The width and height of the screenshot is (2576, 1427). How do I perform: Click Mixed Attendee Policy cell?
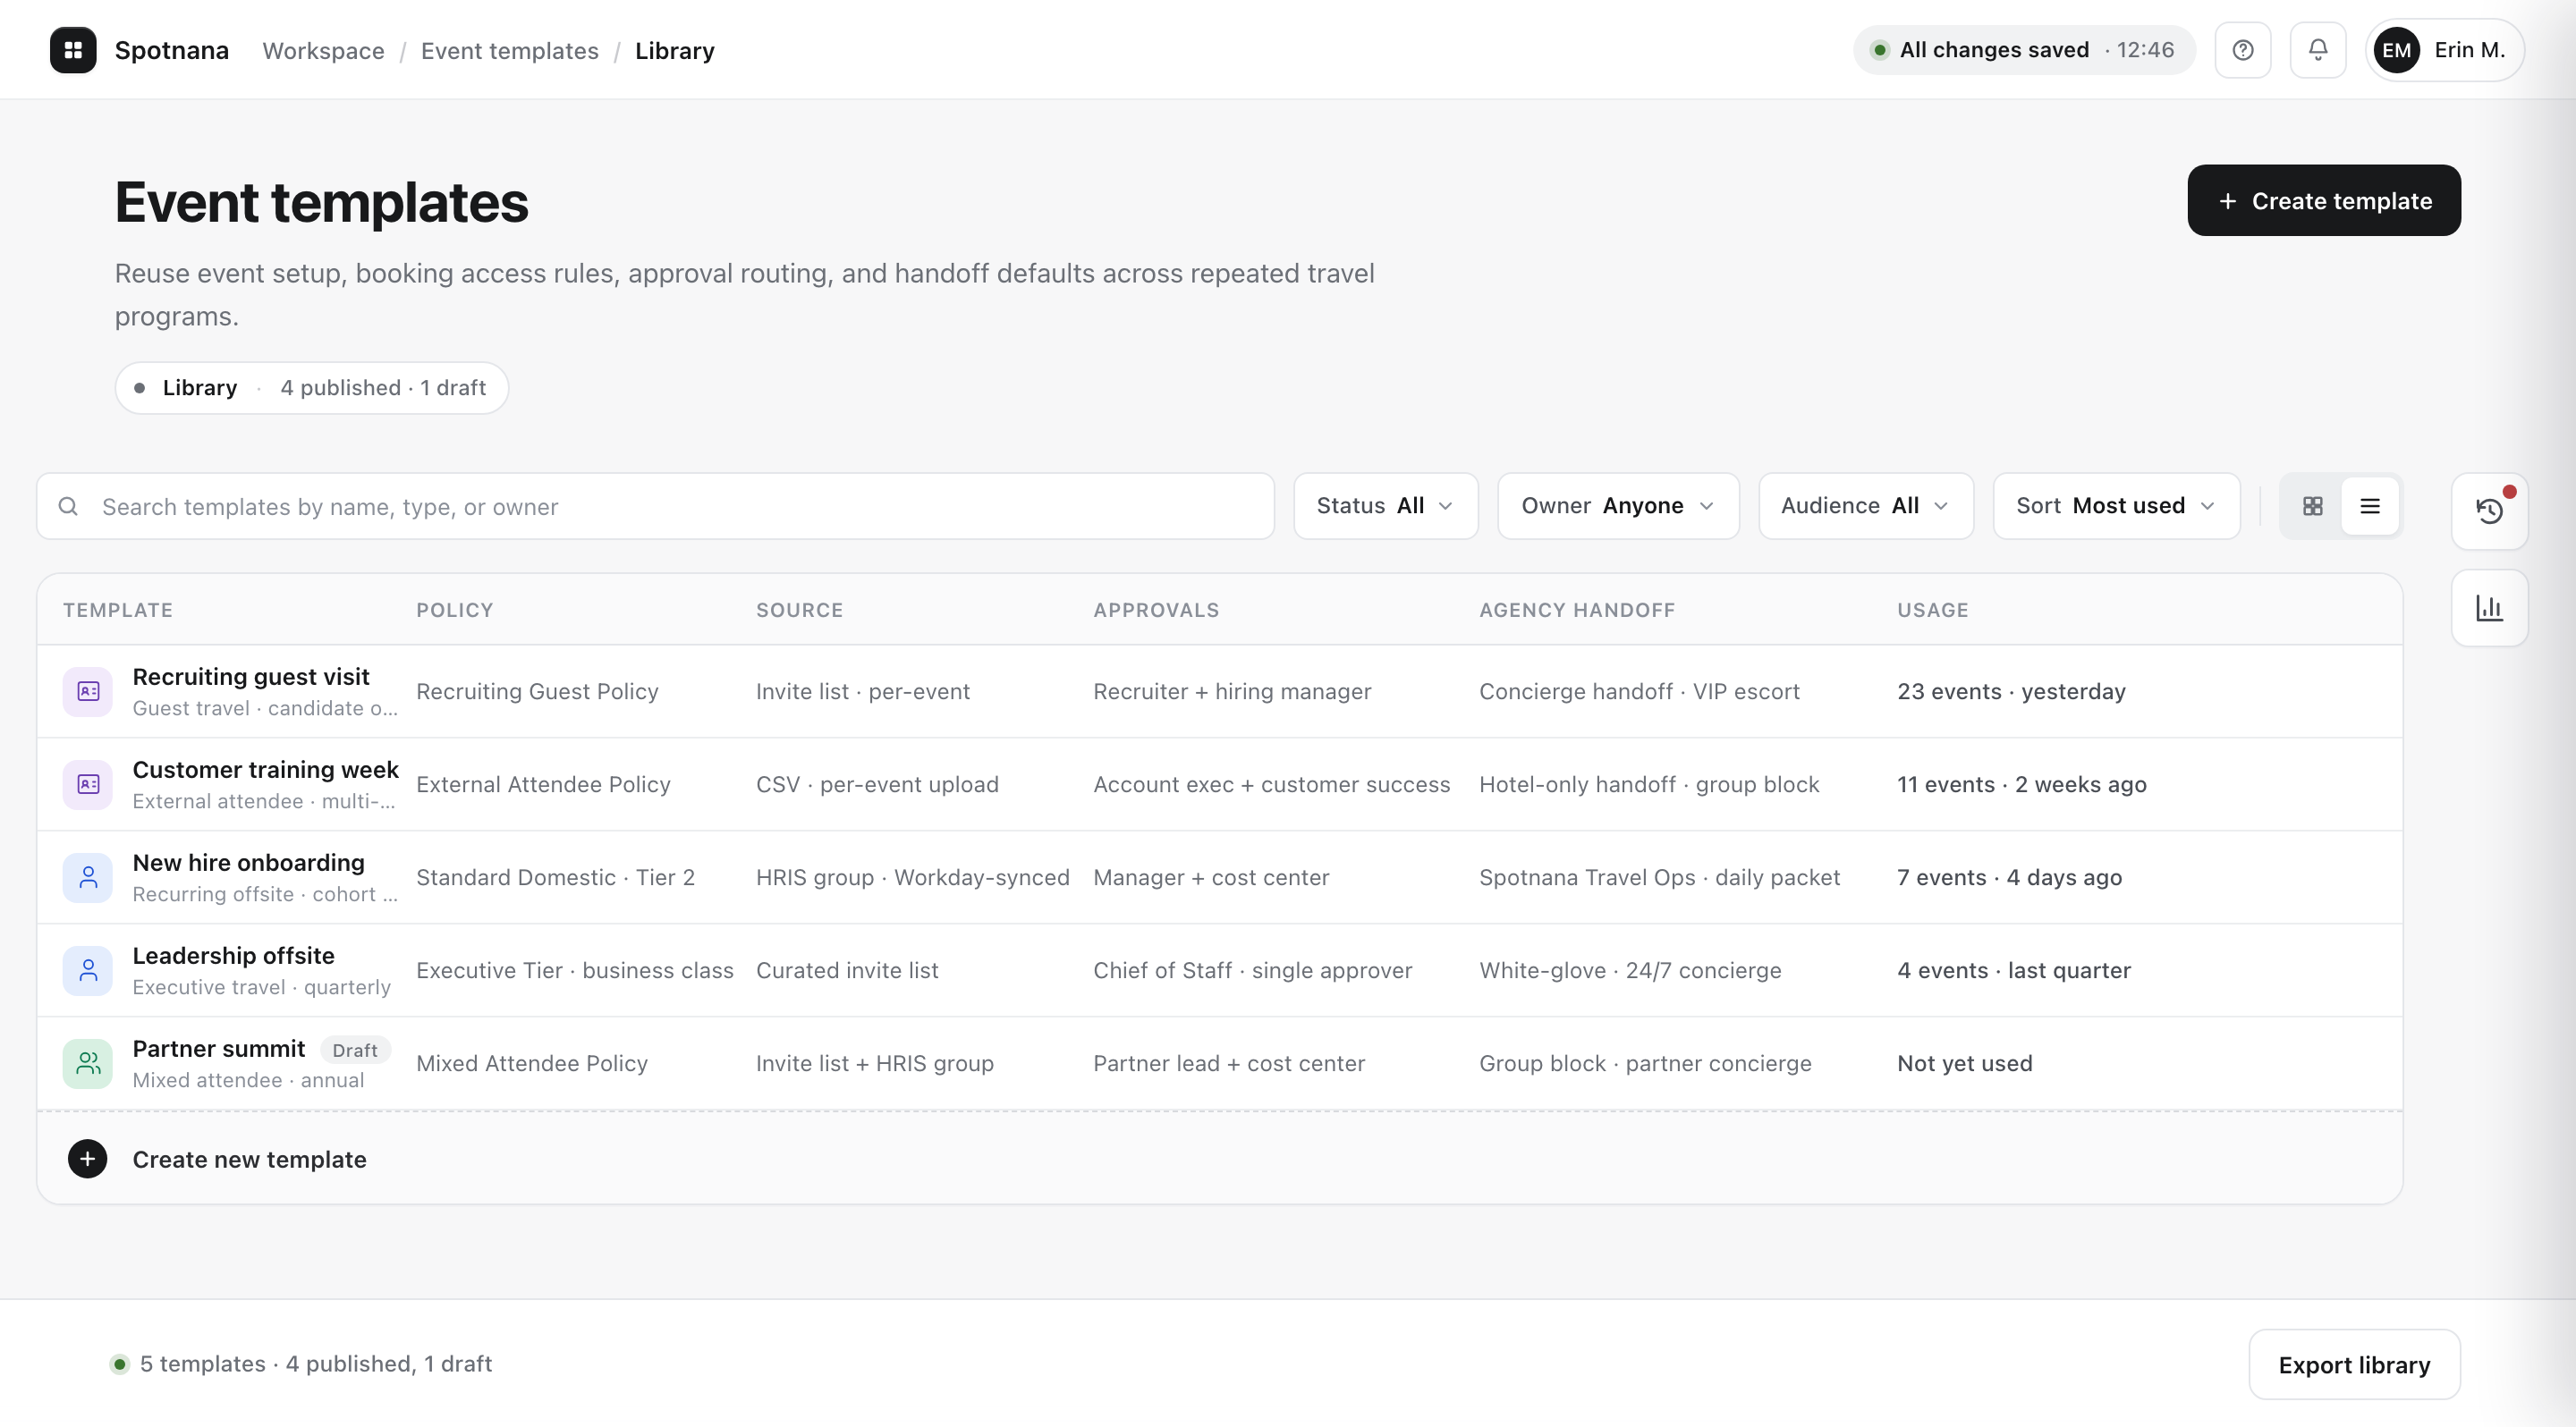(x=532, y=1063)
